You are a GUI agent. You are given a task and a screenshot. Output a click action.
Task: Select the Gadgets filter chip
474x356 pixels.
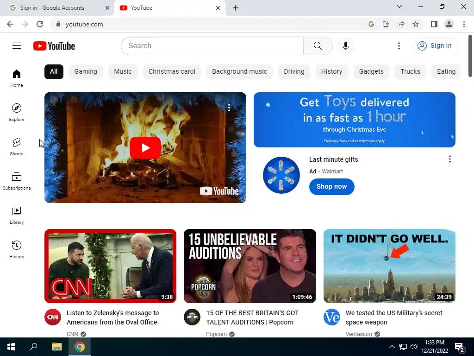371,72
